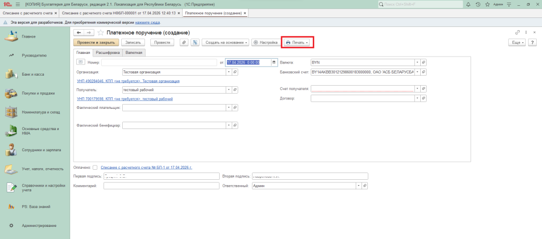
Task: Open Банк и касса section
Action: [33, 74]
